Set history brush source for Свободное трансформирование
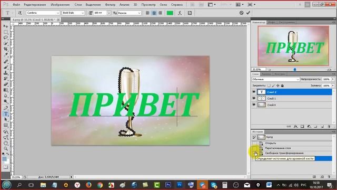 click(255, 153)
